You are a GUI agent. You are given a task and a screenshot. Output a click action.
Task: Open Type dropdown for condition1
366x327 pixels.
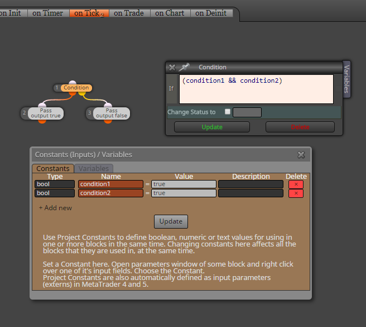point(55,184)
